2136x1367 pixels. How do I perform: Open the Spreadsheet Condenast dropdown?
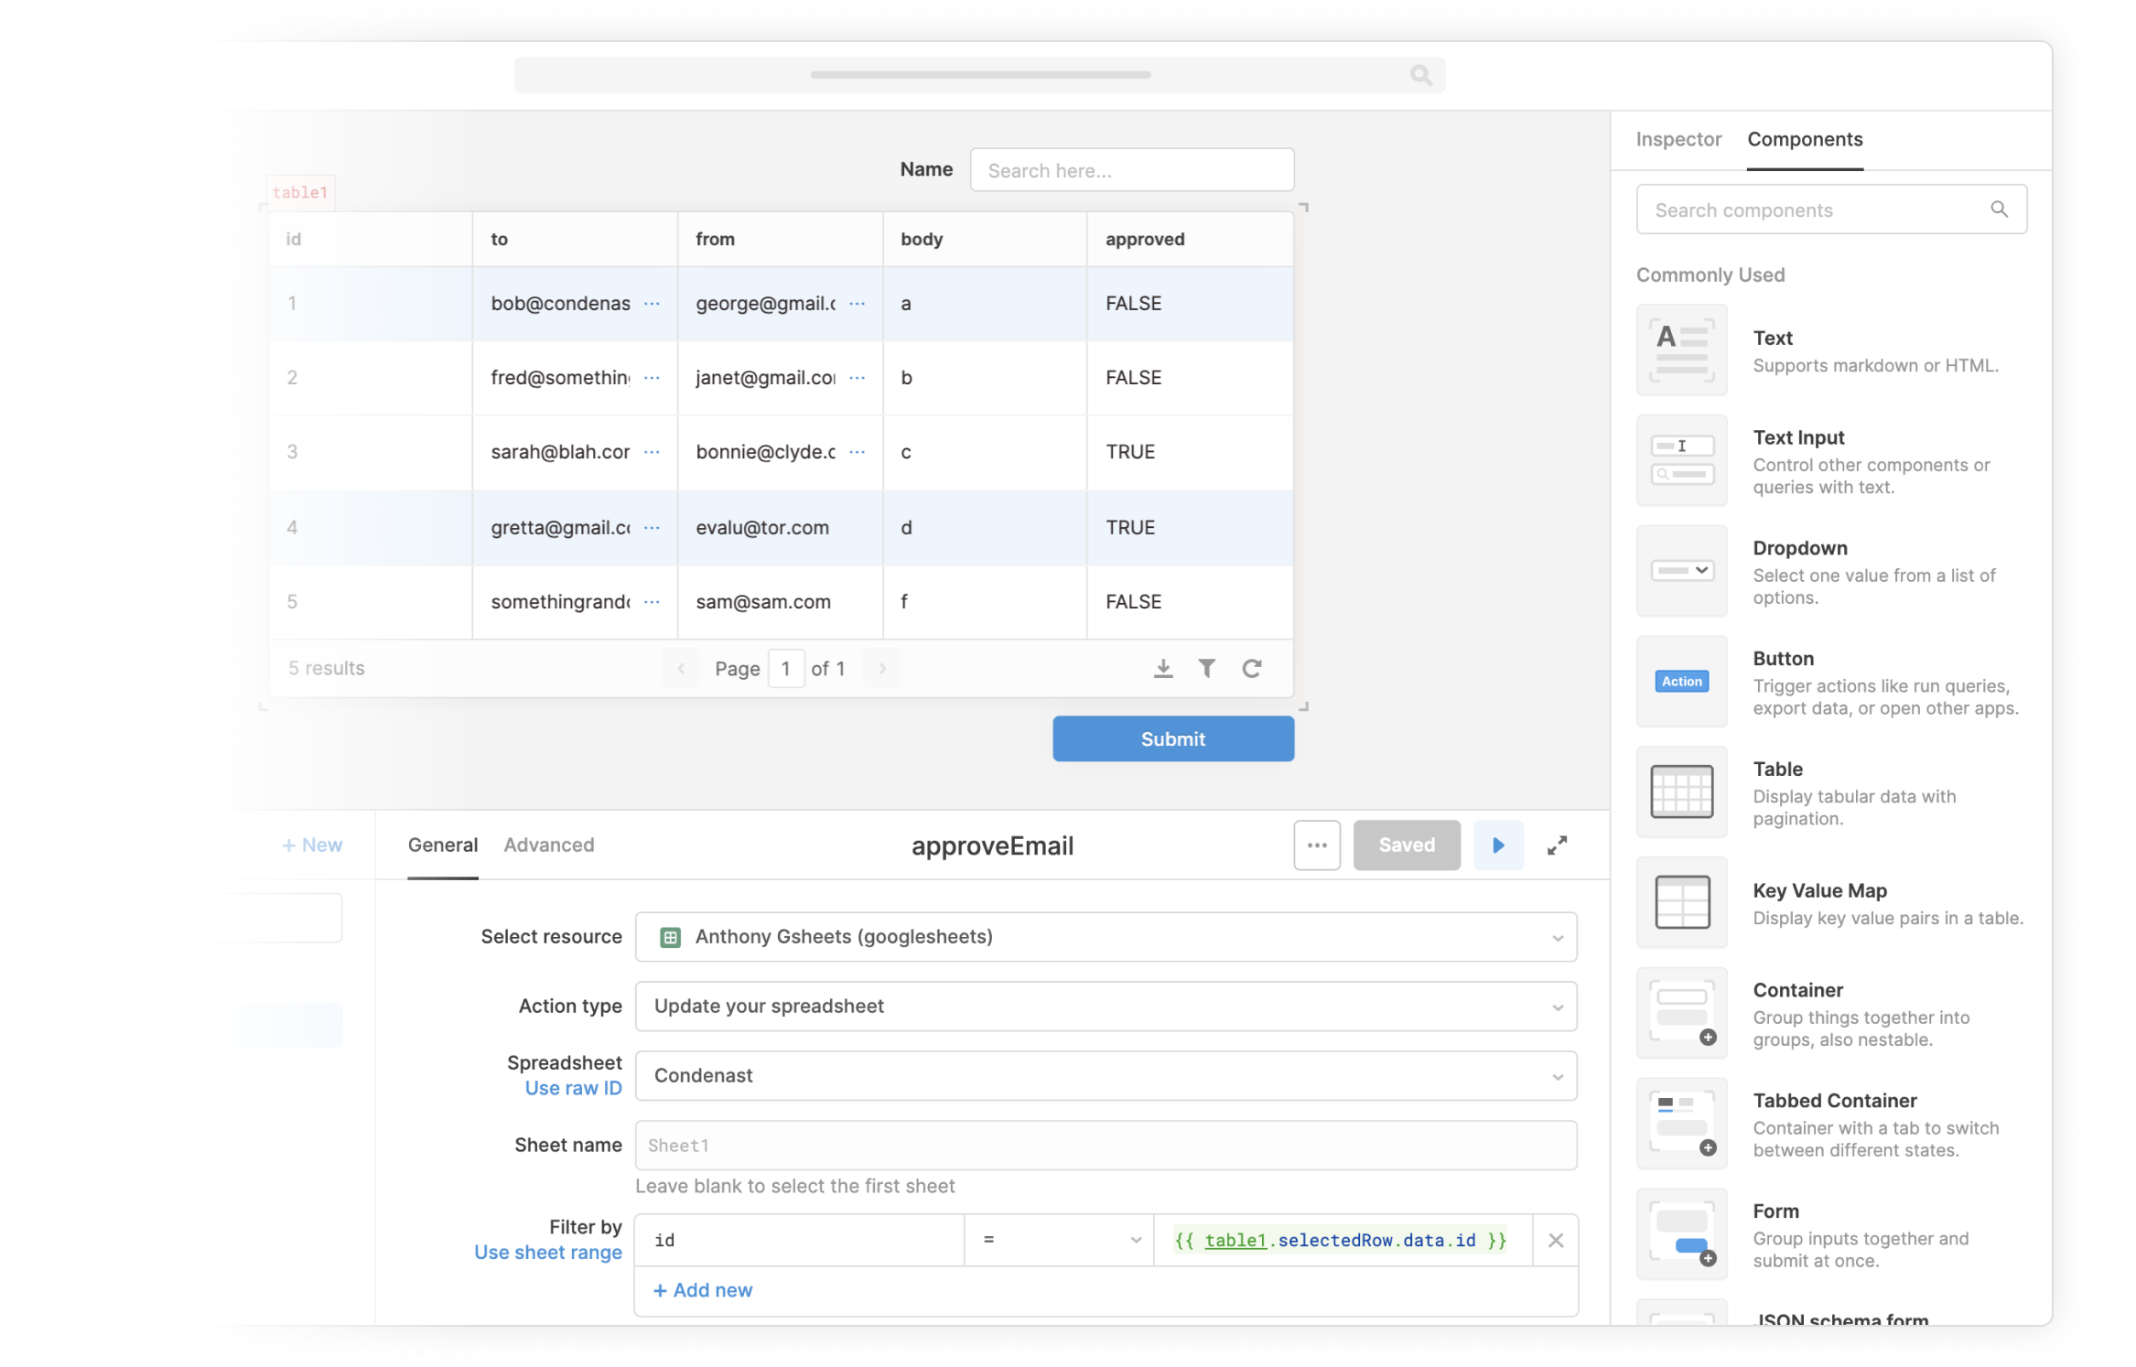point(1106,1076)
